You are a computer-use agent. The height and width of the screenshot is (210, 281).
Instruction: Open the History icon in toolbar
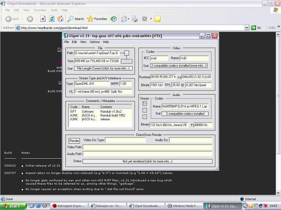(x=114, y=19)
